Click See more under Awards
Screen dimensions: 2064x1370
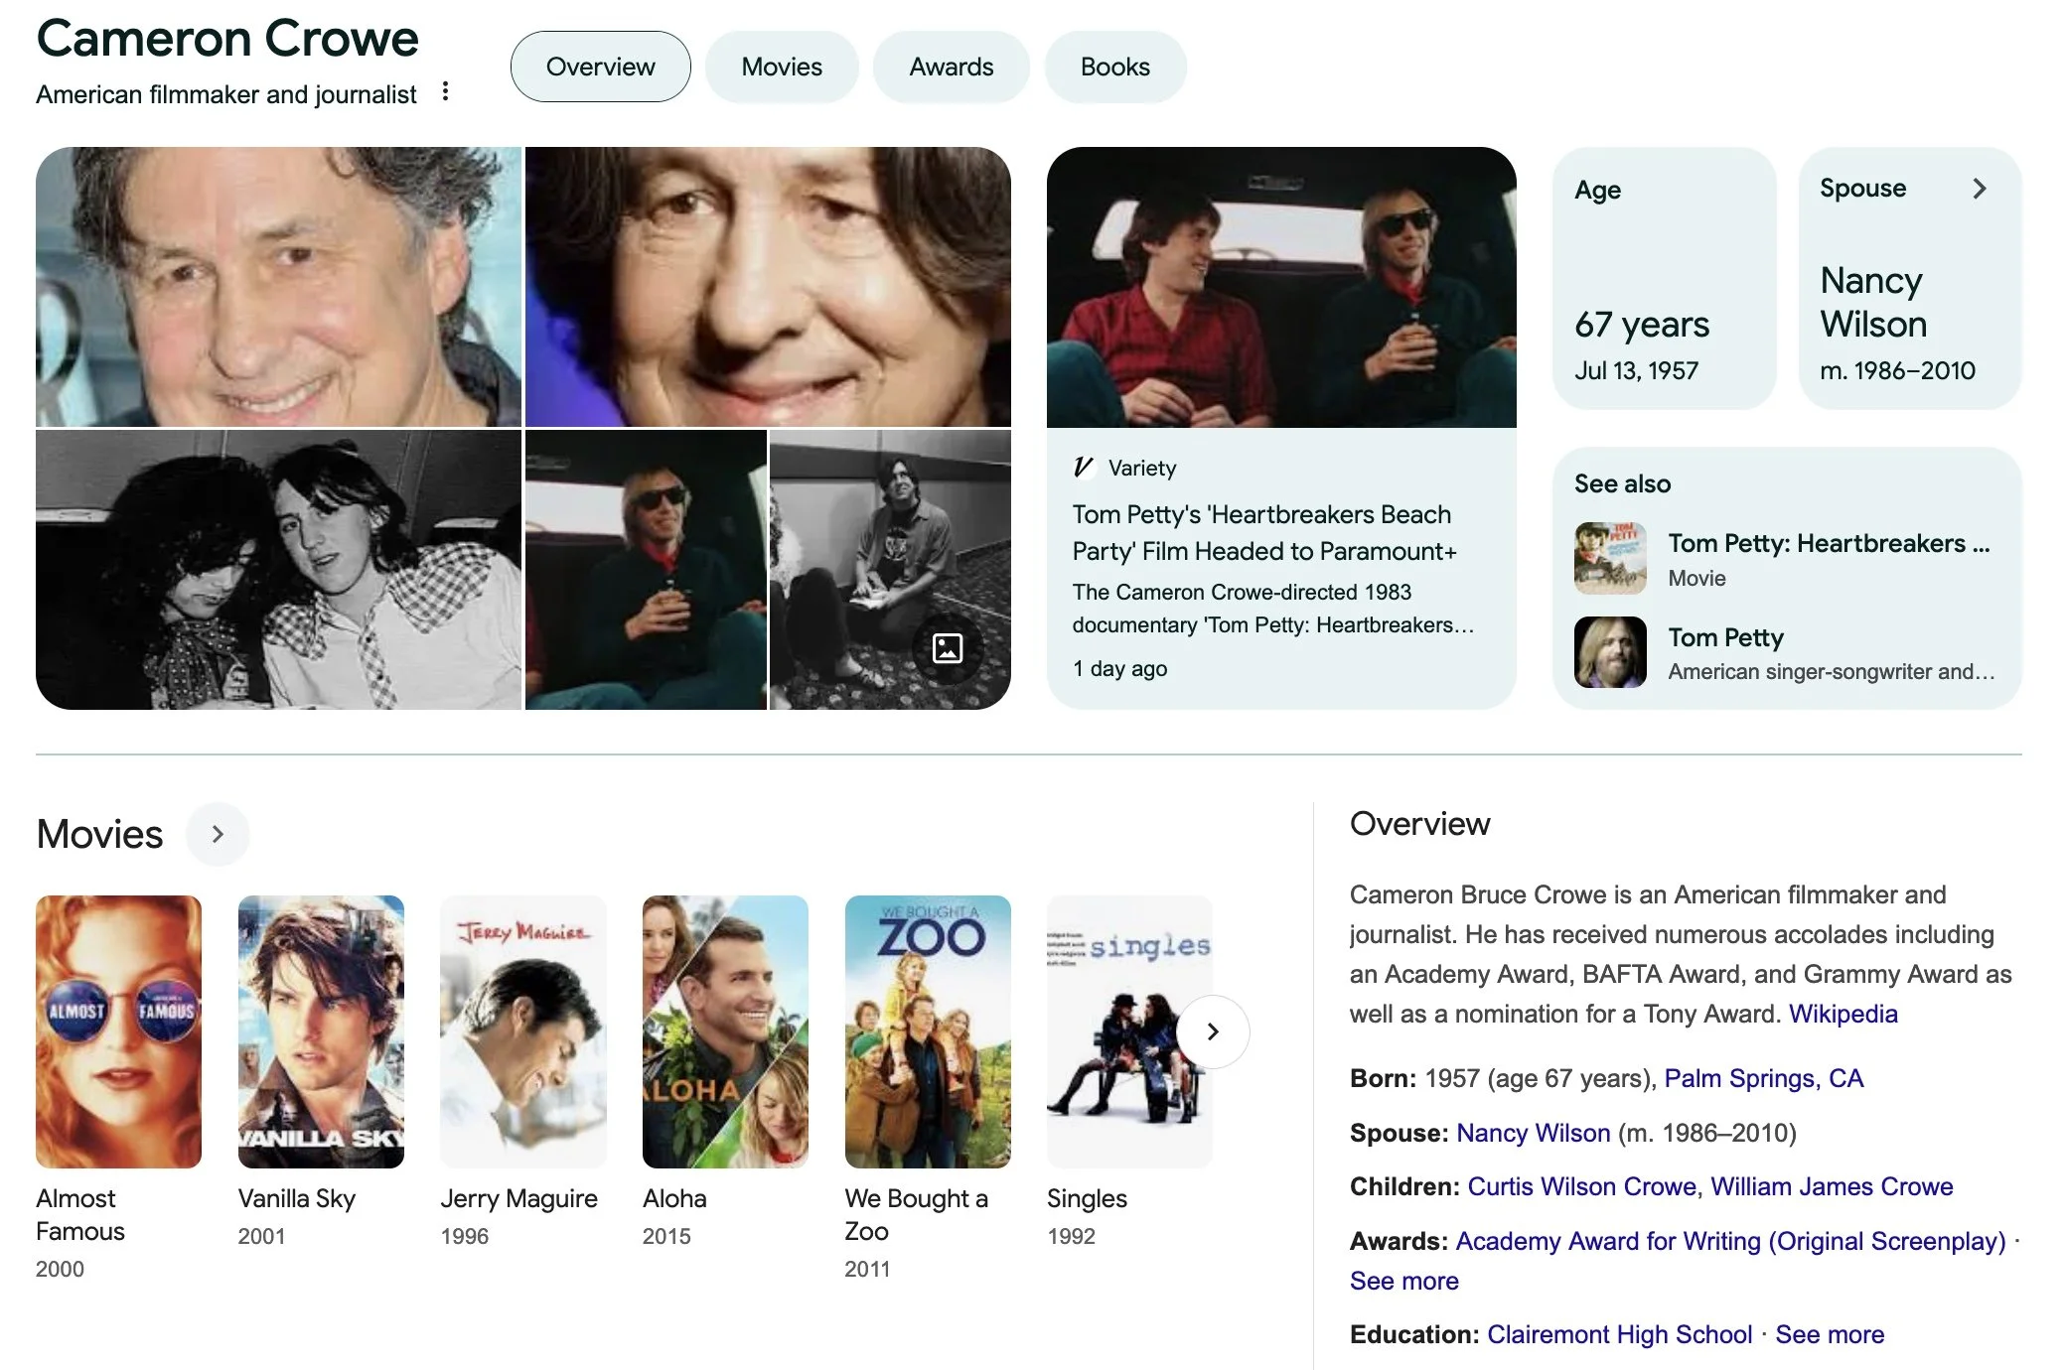coord(1403,1281)
